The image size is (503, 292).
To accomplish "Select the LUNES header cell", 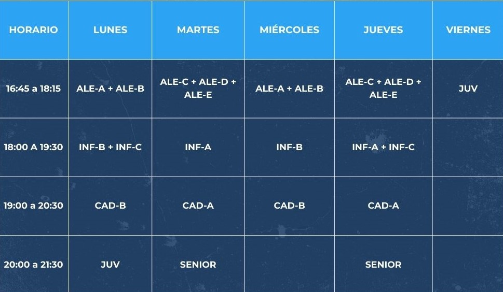I will click(x=111, y=30).
